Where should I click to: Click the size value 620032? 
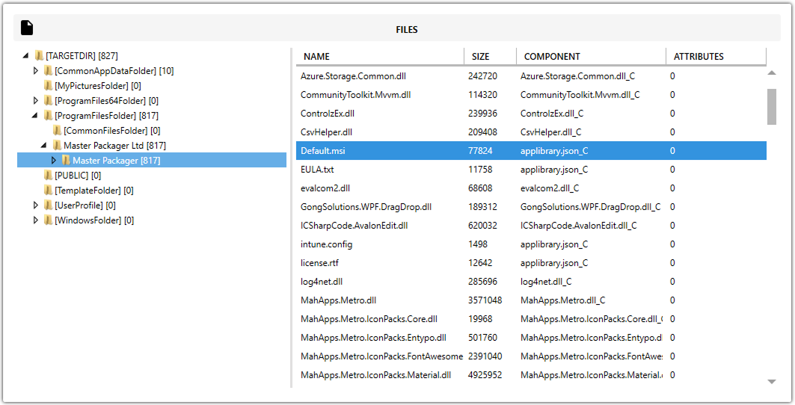point(482,226)
